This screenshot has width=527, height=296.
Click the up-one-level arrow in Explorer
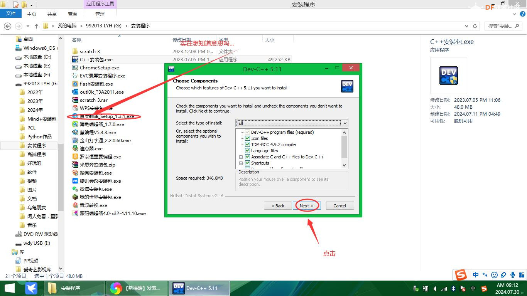[37, 26]
